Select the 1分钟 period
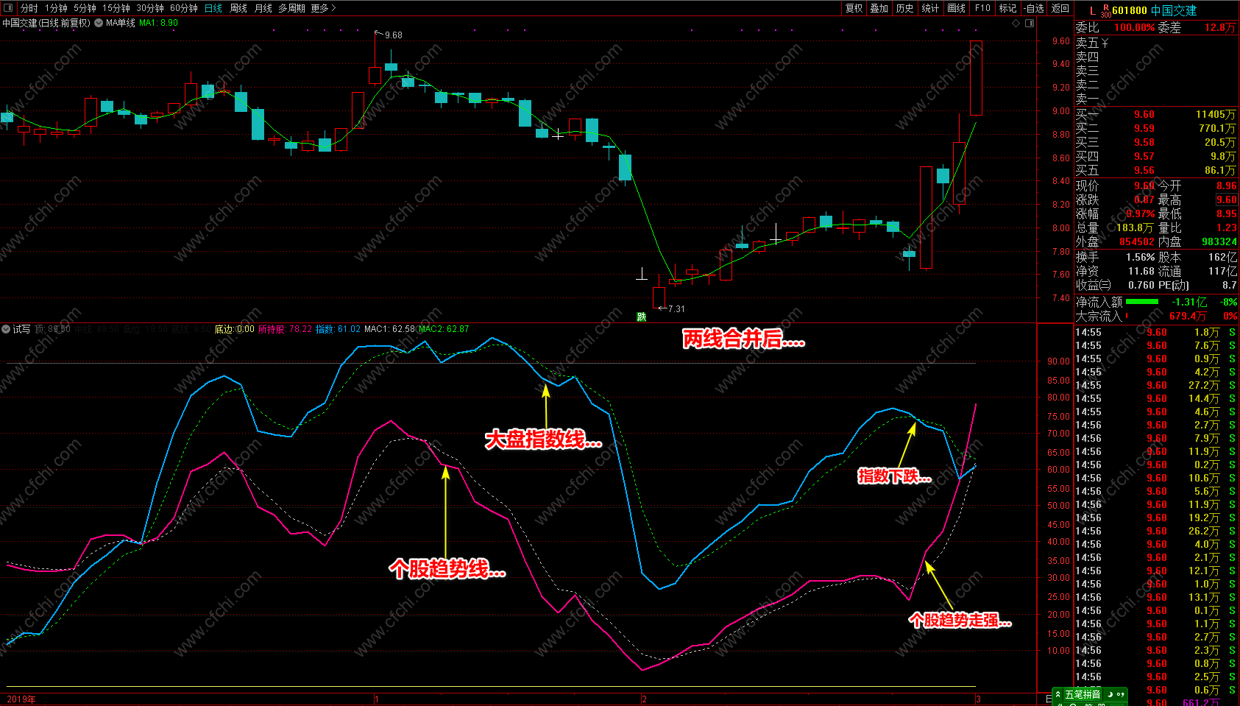This screenshot has width=1240, height=706. pos(56,8)
